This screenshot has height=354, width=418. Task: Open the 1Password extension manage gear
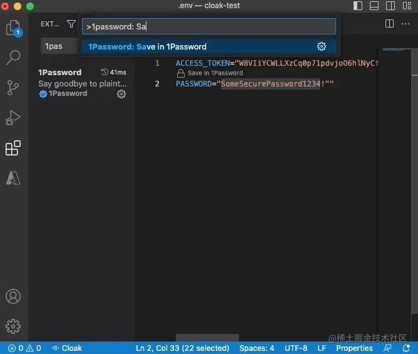[x=121, y=94]
